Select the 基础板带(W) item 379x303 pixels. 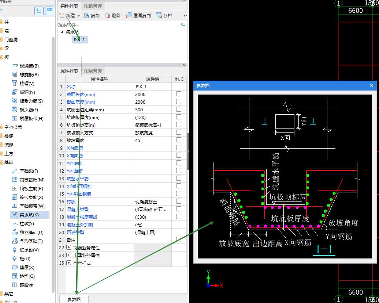pyautogui.click(x=28, y=206)
